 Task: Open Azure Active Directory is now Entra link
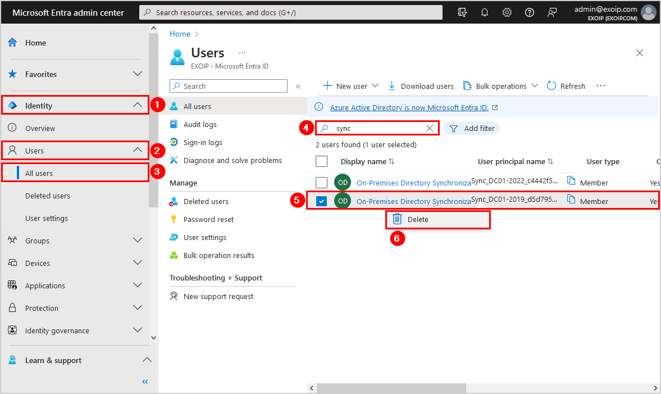[409, 107]
